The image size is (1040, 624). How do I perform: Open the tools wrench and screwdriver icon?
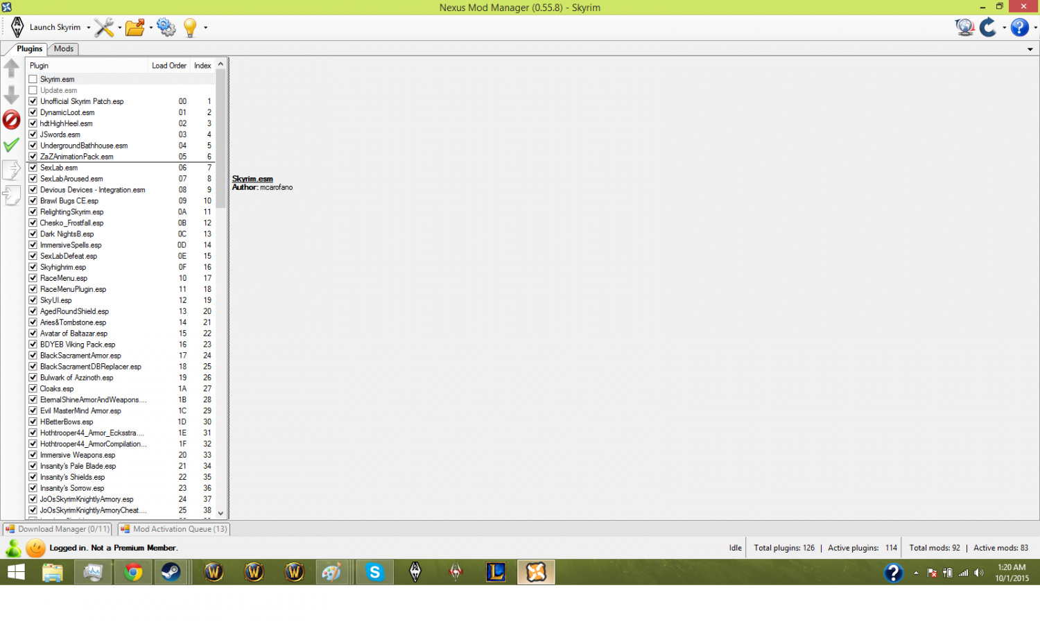coord(104,28)
